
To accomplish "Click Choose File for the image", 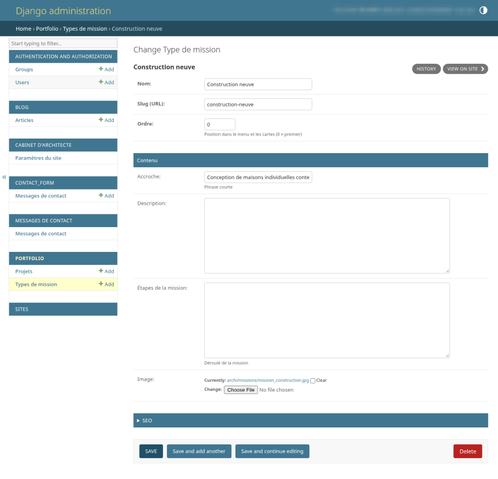I will (241, 390).
